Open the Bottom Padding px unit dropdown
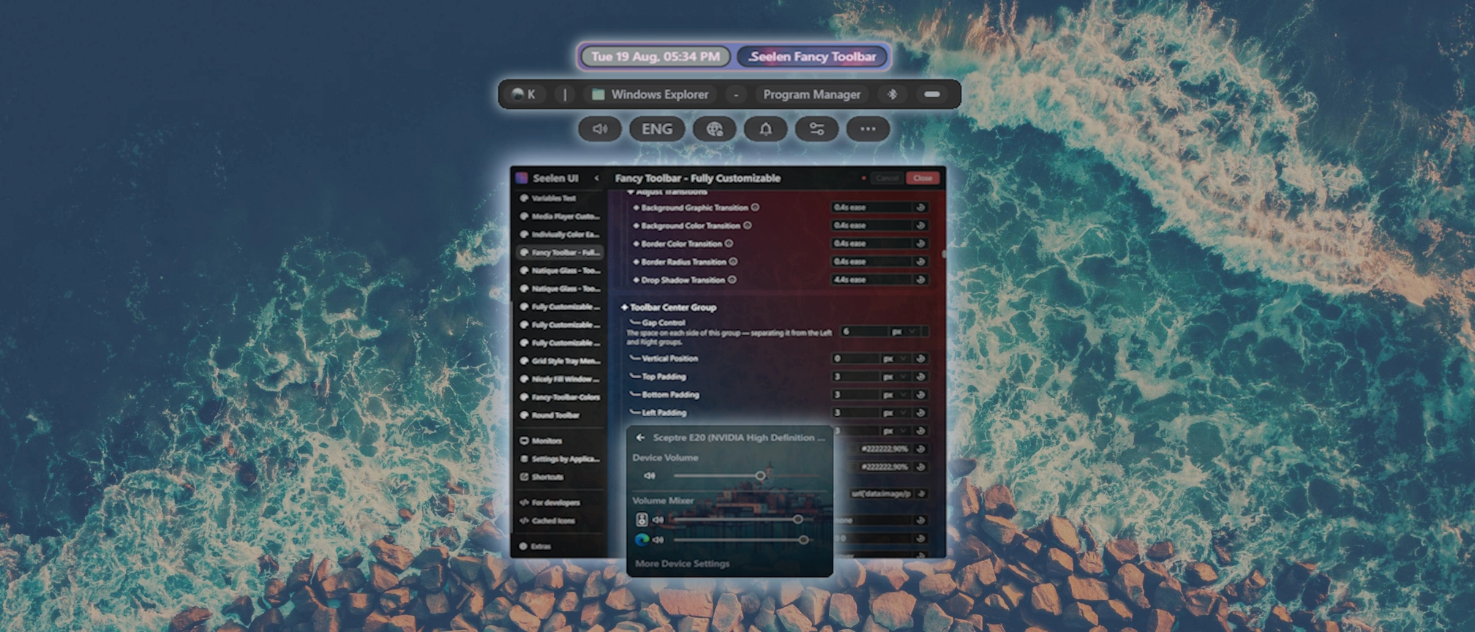 click(x=895, y=395)
